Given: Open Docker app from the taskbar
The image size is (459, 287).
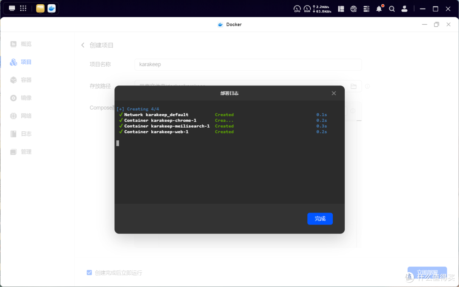Looking at the screenshot, I should (51, 9).
